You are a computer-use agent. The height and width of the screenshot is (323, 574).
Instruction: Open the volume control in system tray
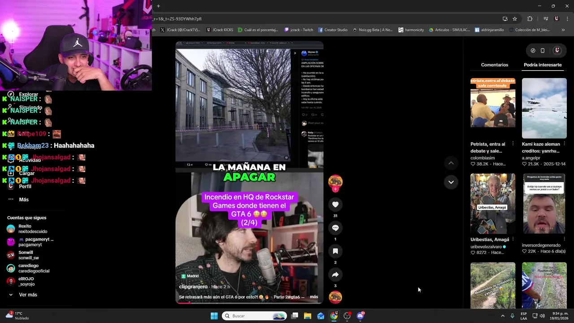coord(542,316)
